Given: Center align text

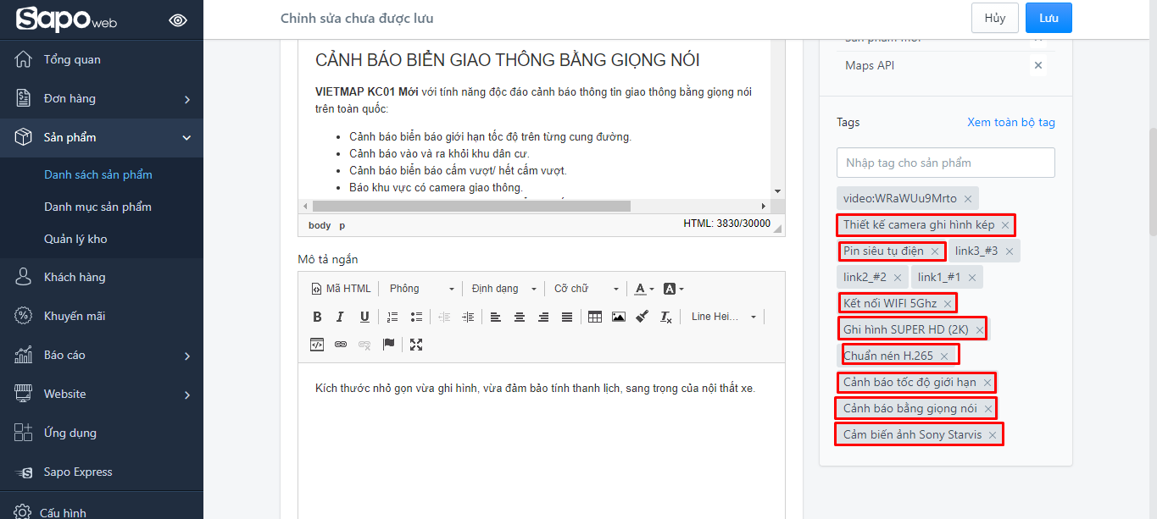Looking at the screenshot, I should pyautogui.click(x=520, y=317).
